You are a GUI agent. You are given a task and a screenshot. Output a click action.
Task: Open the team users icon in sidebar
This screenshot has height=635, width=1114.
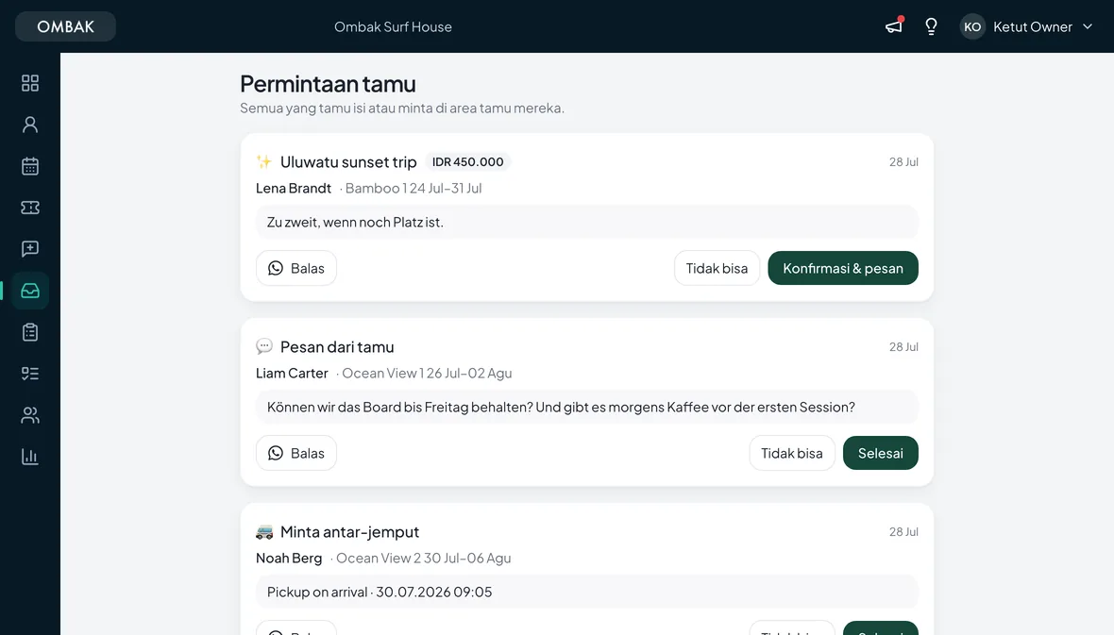[x=30, y=415]
